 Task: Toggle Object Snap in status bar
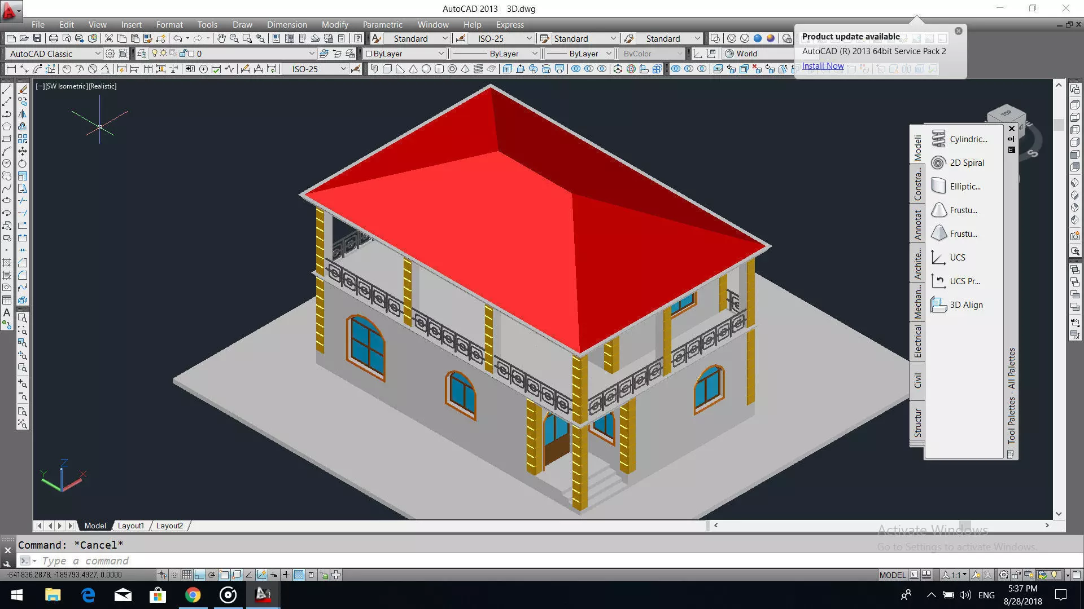[224, 575]
